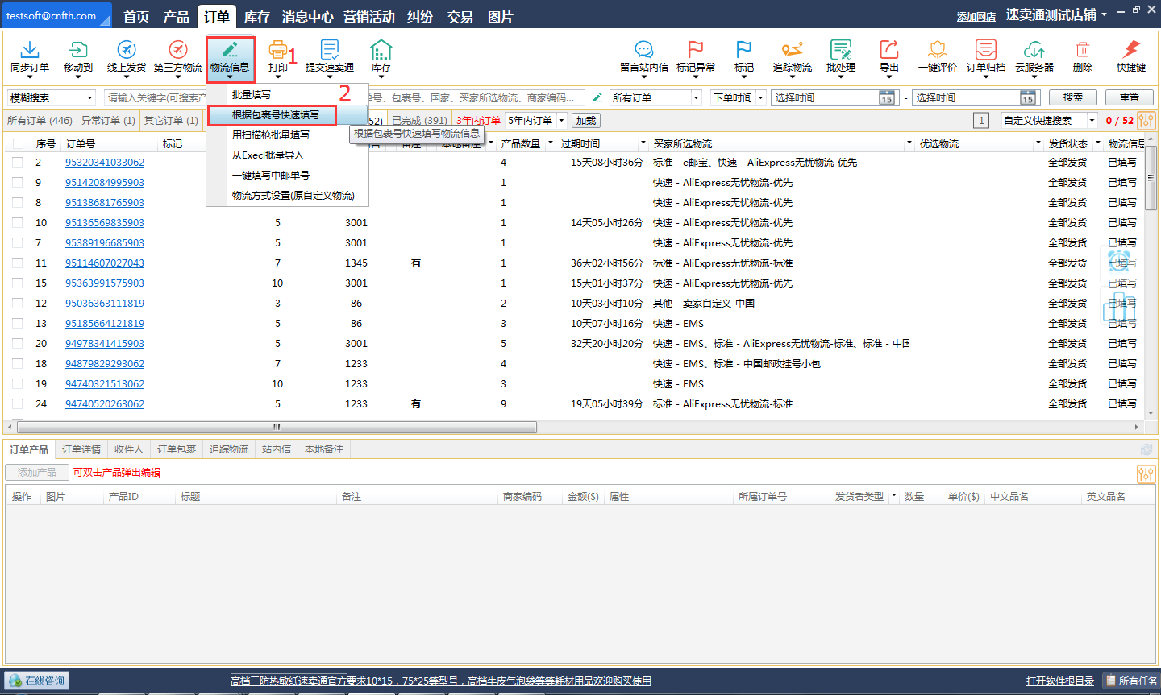Click 留言站内信 message icon

point(644,50)
